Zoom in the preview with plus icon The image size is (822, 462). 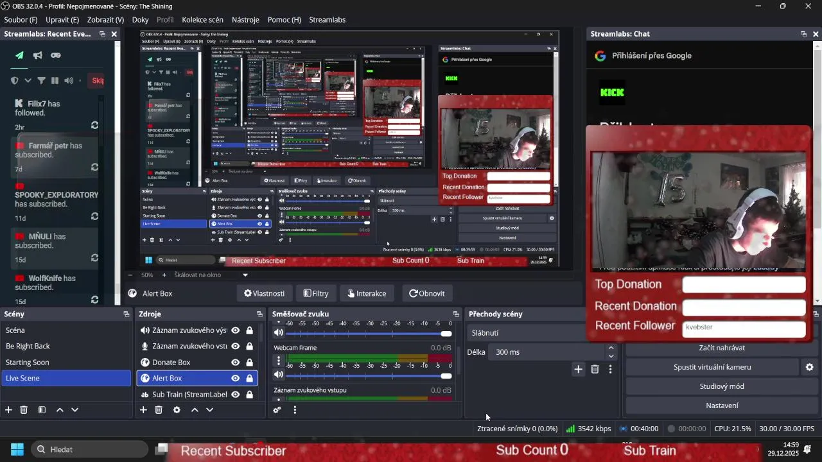tap(164, 275)
